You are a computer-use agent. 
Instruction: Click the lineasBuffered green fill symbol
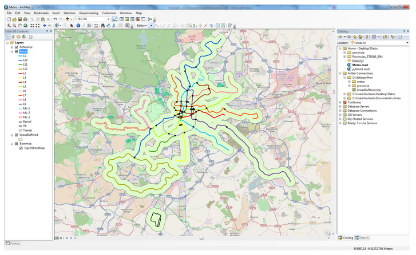(21, 139)
